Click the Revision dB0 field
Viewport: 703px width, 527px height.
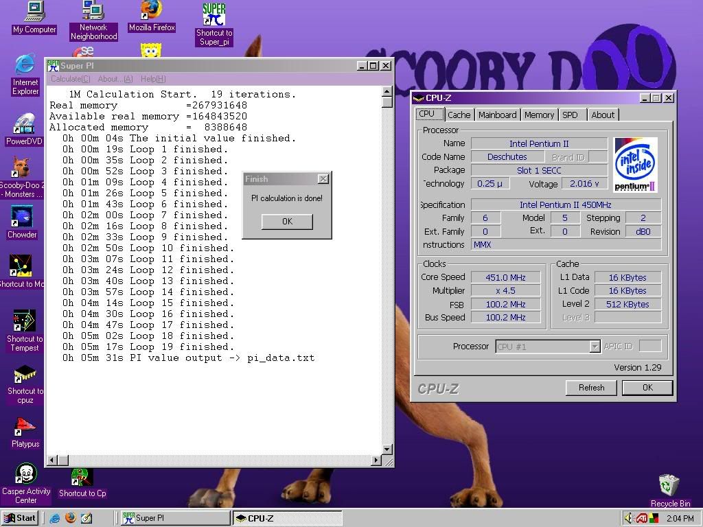[x=643, y=232]
